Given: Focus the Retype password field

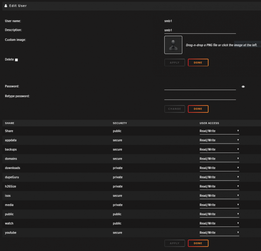Looking at the screenshot, I should coord(200,96).
